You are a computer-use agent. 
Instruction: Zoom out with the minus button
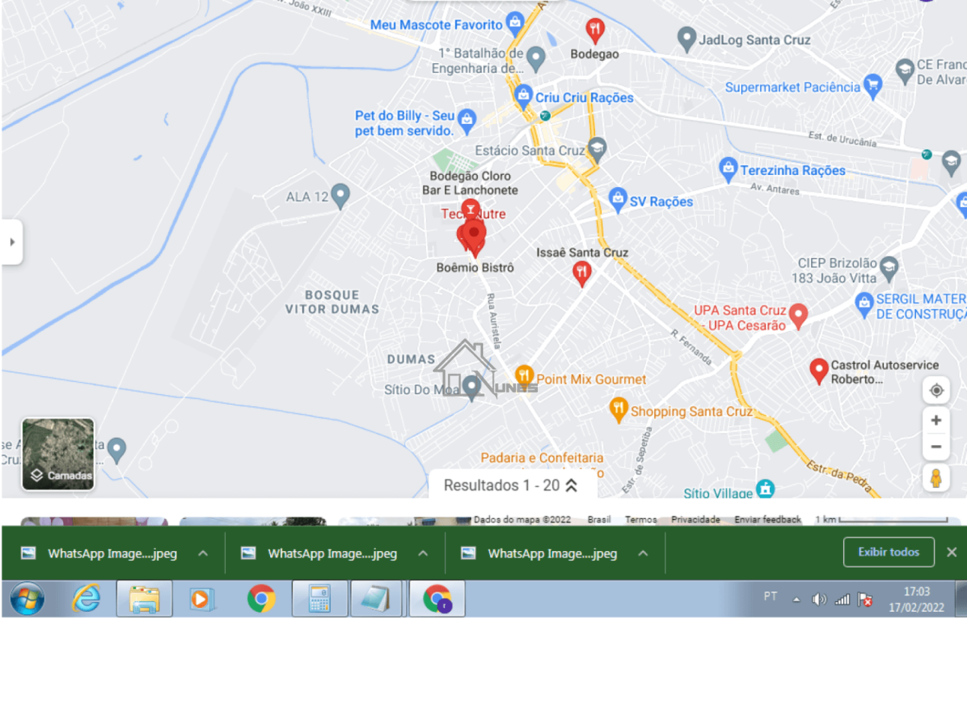tap(935, 447)
